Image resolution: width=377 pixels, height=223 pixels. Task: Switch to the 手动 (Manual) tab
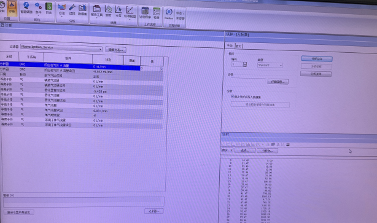(230, 45)
